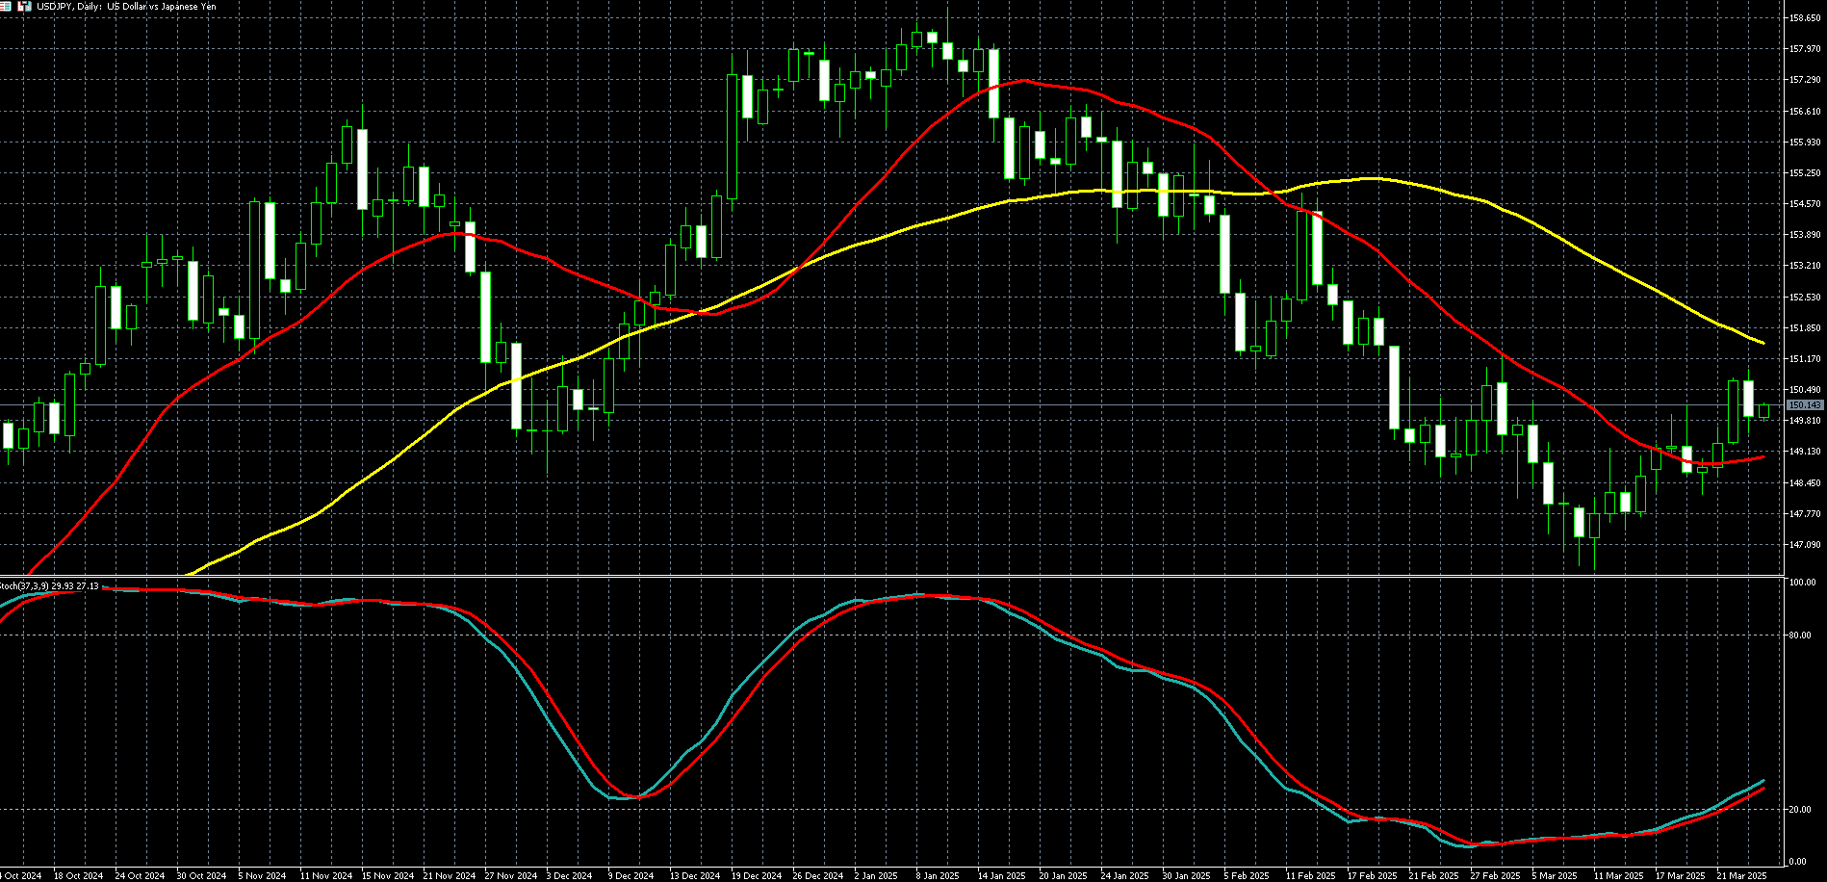Screen dimensions: 1827x882
Task: Select the 11 Feb 2025 date marker
Action: coord(1310,875)
